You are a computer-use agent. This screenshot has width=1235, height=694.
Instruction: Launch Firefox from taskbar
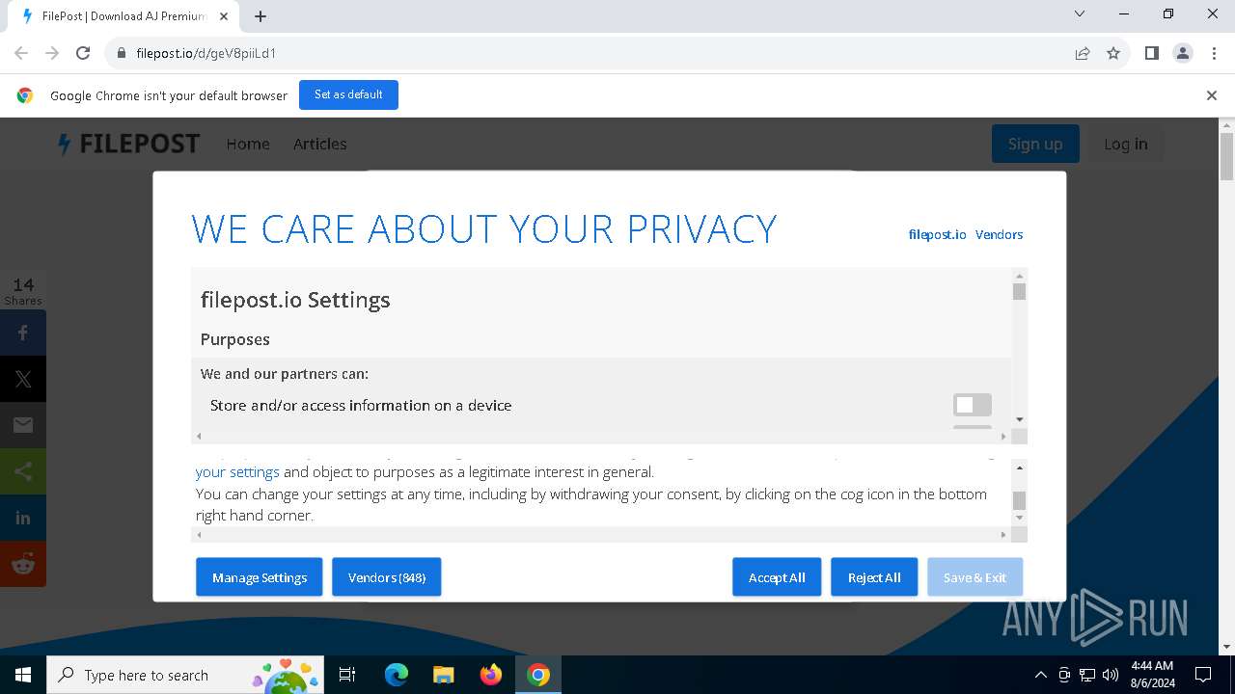click(491, 675)
